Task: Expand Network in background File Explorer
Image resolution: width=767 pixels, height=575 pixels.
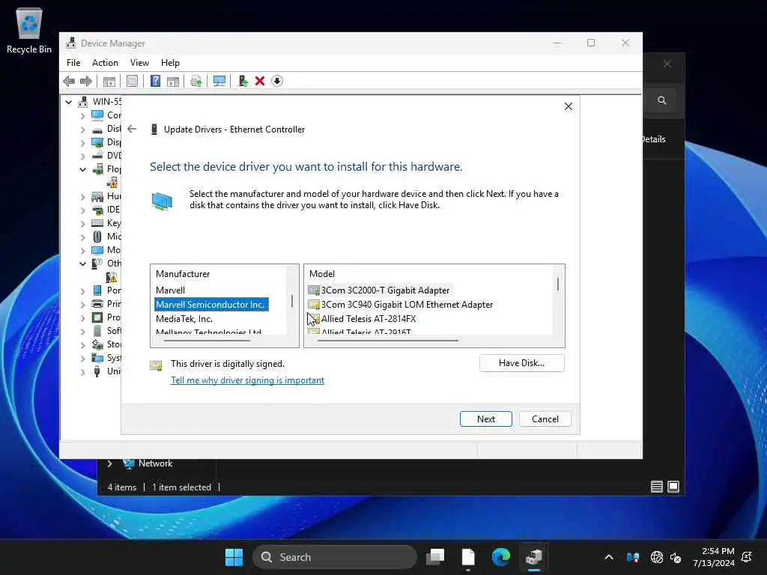Action: coord(109,463)
